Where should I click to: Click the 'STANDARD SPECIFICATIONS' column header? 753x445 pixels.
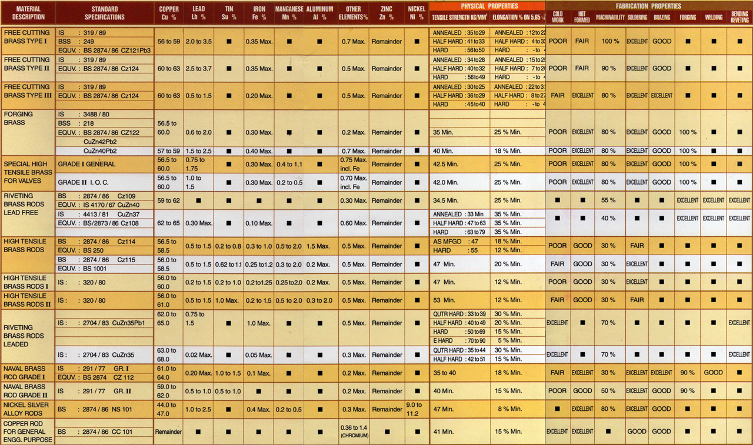pyautogui.click(x=105, y=13)
